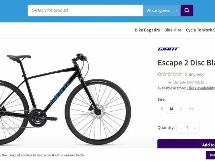The width and height of the screenshot is (215, 161).
Task: Open the 0 Reviews link
Action: pyautogui.click(x=194, y=74)
